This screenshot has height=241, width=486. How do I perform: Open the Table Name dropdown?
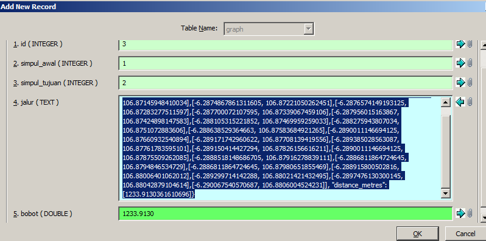[308, 29]
